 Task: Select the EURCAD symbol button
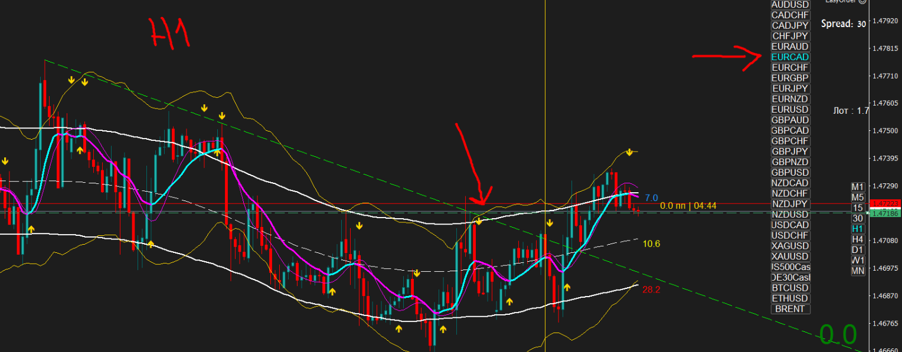click(x=790, y=57)
